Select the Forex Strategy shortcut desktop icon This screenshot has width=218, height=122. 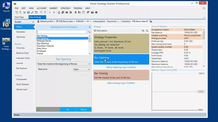pyautogui.click(x=6, y=44)
